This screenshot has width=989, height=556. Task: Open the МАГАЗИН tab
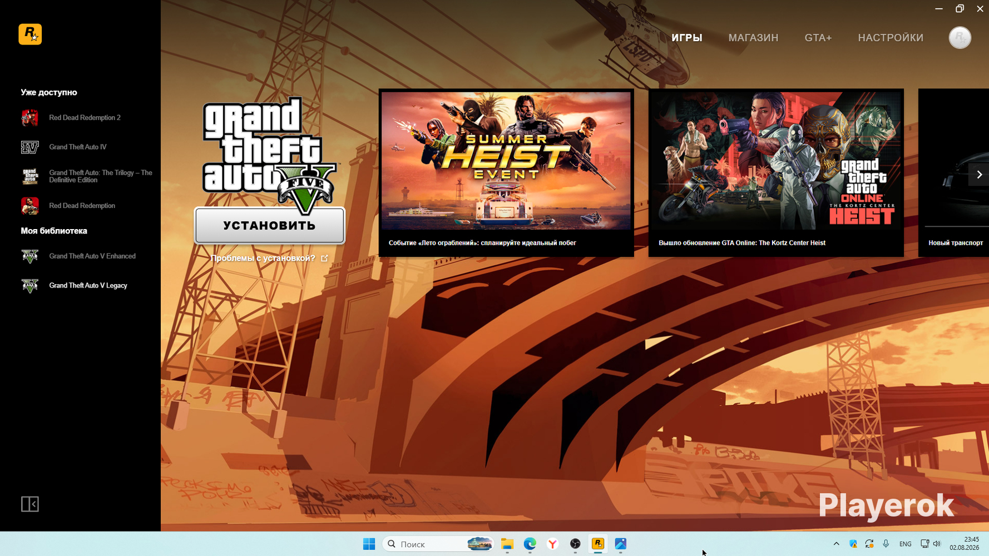[x=754, y=38]
